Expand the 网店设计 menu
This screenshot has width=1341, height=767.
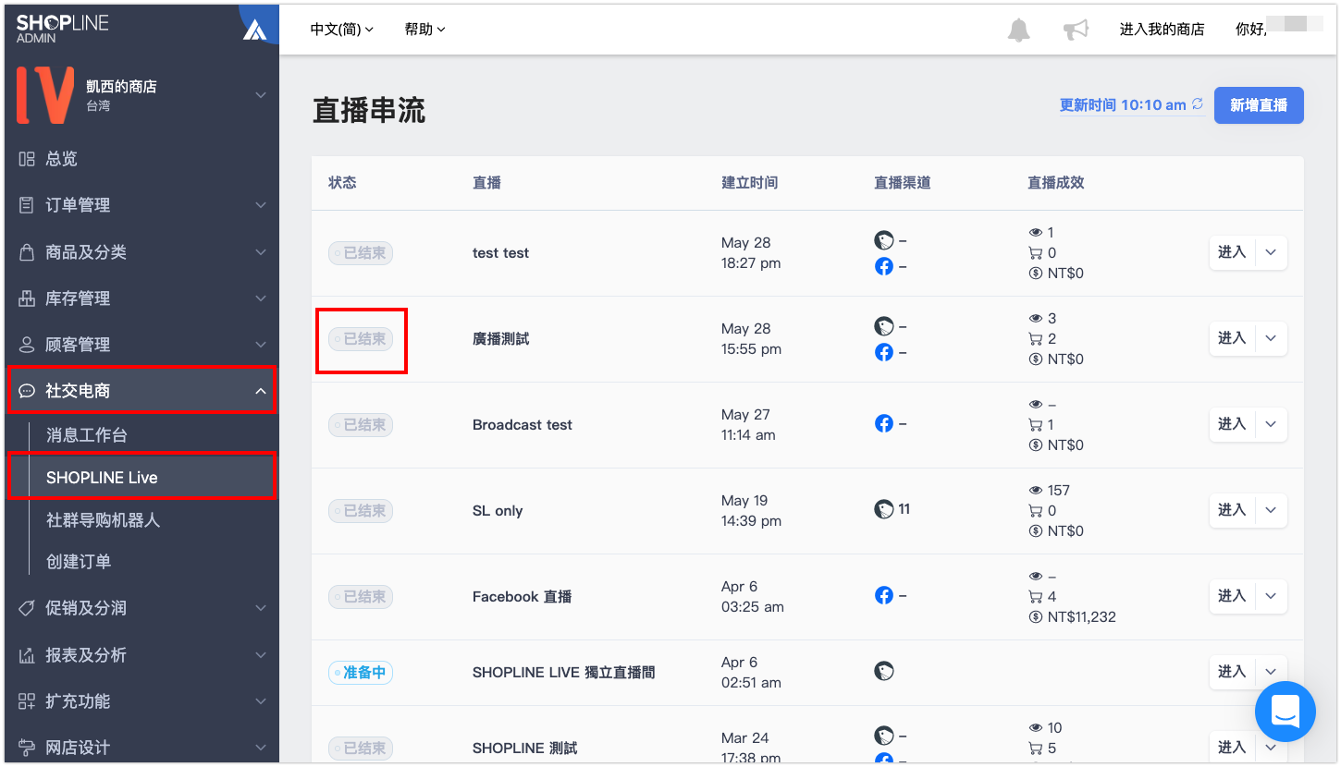click(141, 748)
